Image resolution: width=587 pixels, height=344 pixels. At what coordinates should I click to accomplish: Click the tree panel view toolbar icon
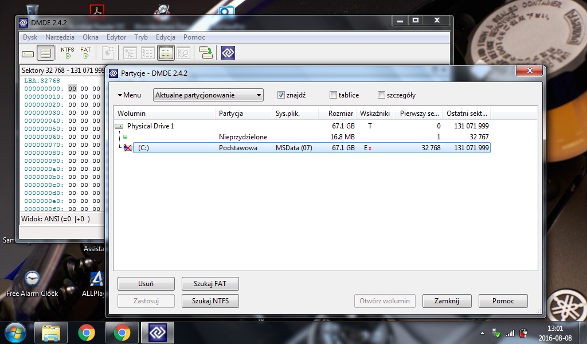point(130,53)
